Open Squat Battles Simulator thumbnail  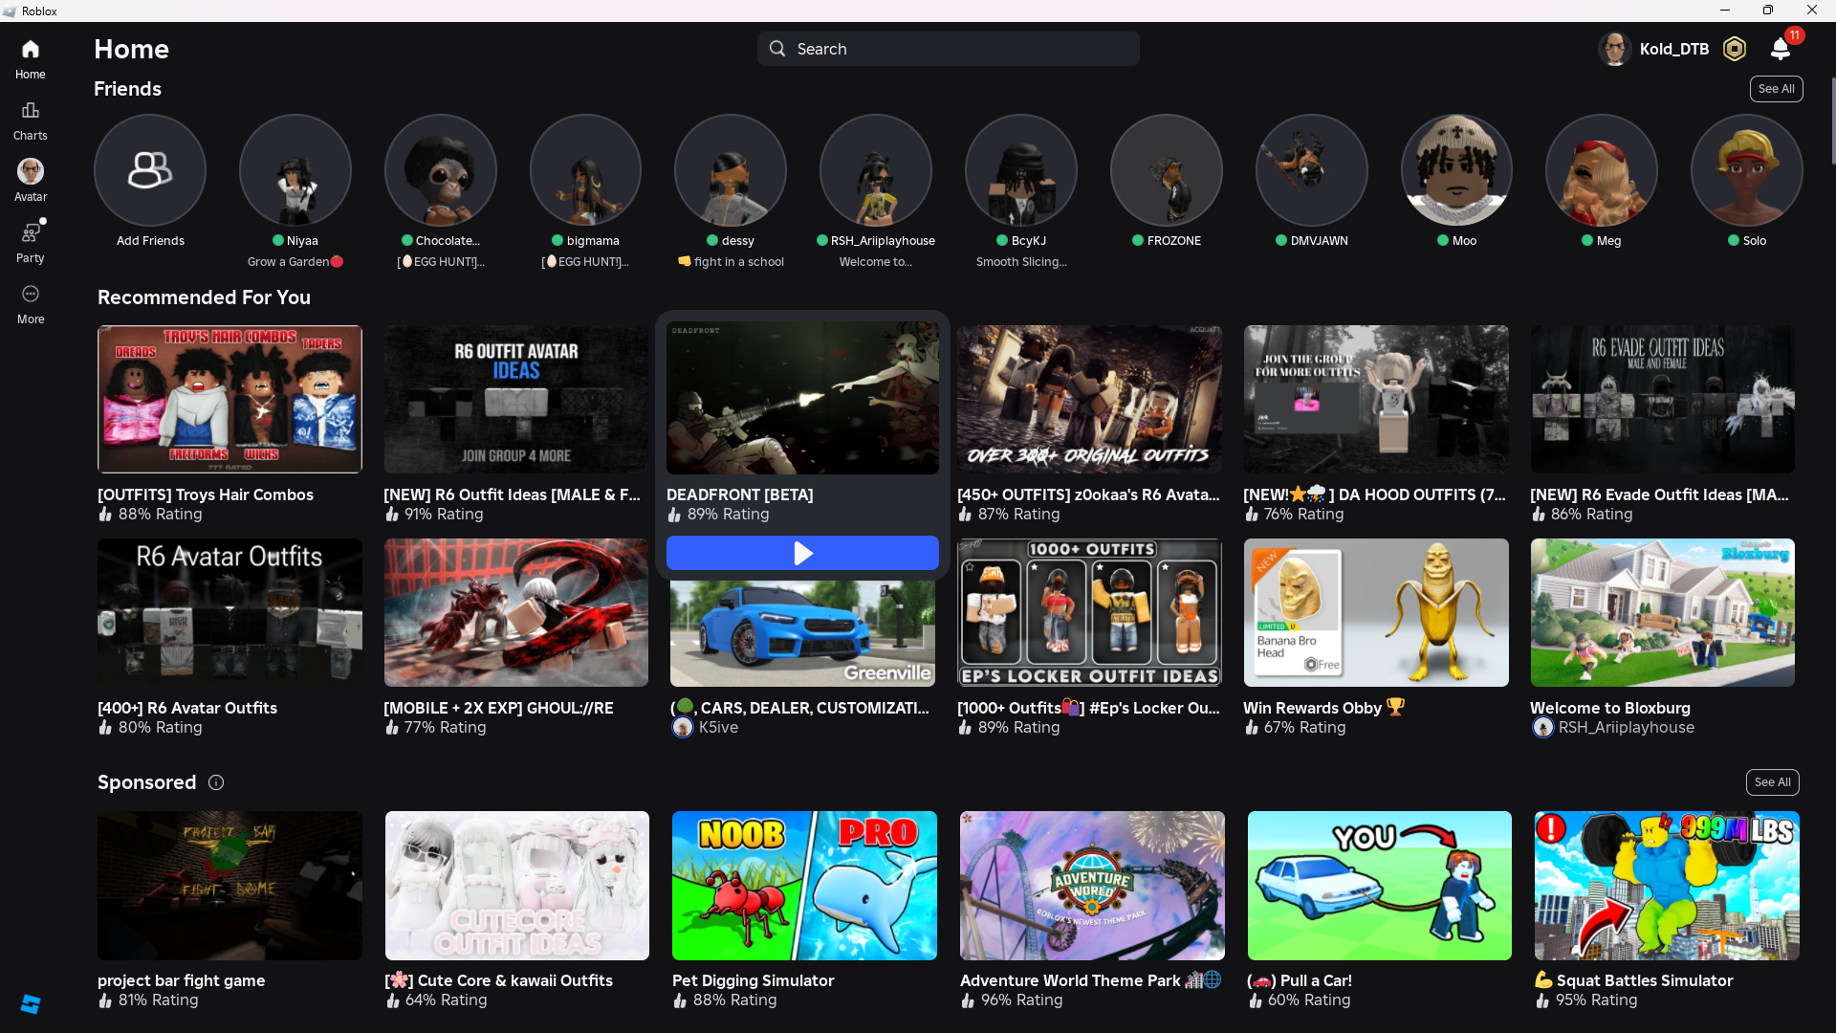pyautogui.click(x=1667, y=886)
